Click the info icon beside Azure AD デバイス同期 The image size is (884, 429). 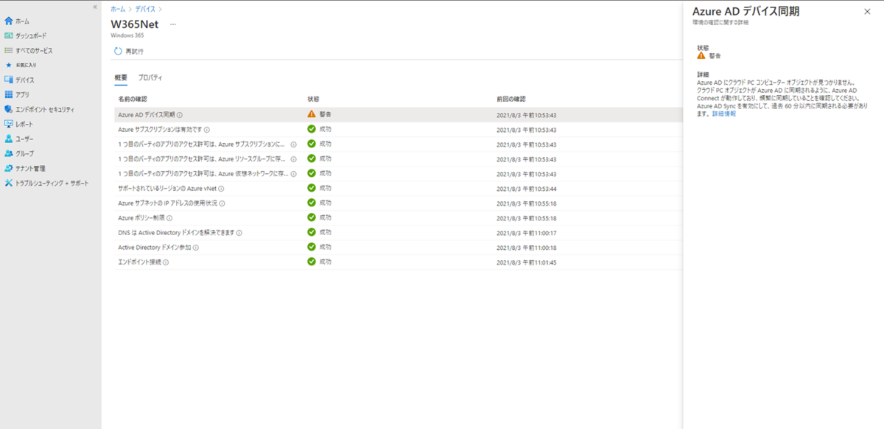coord(180,115)
